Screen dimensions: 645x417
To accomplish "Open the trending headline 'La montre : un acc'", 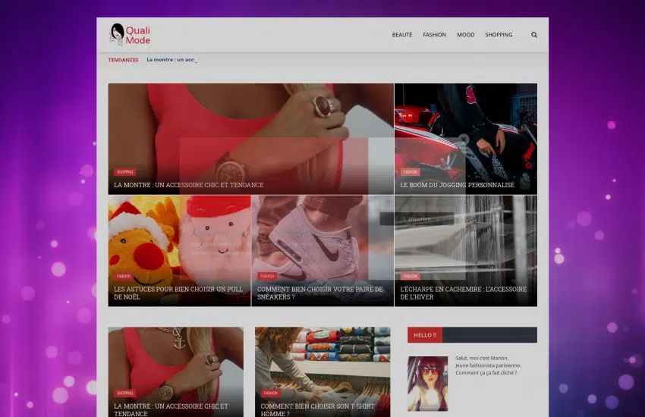I will 171,60.
